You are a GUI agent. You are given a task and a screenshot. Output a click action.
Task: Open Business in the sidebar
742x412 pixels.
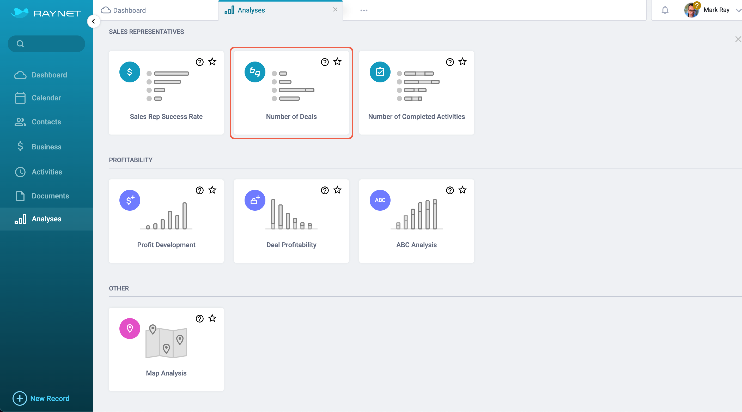click(x=47, y=147)
